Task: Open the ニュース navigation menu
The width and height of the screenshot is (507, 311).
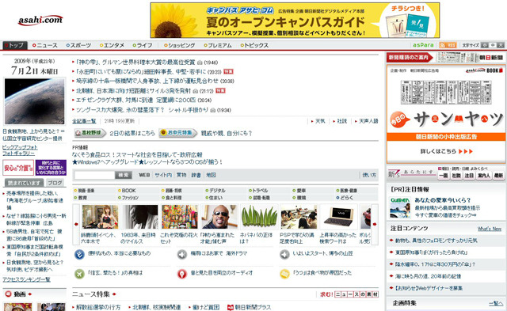Action: pos(45,45)
